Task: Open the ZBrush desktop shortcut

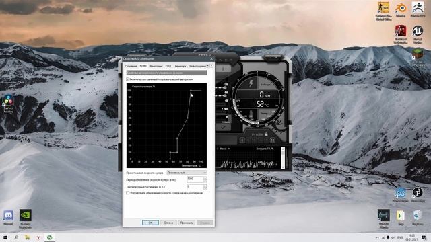Action: [418, 10]
